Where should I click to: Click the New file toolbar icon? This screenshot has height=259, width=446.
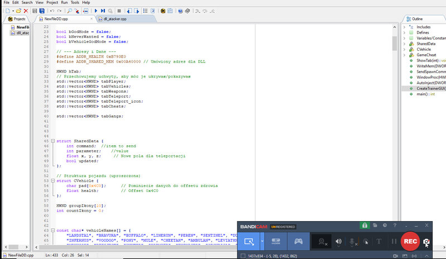(x=8, y=11)
